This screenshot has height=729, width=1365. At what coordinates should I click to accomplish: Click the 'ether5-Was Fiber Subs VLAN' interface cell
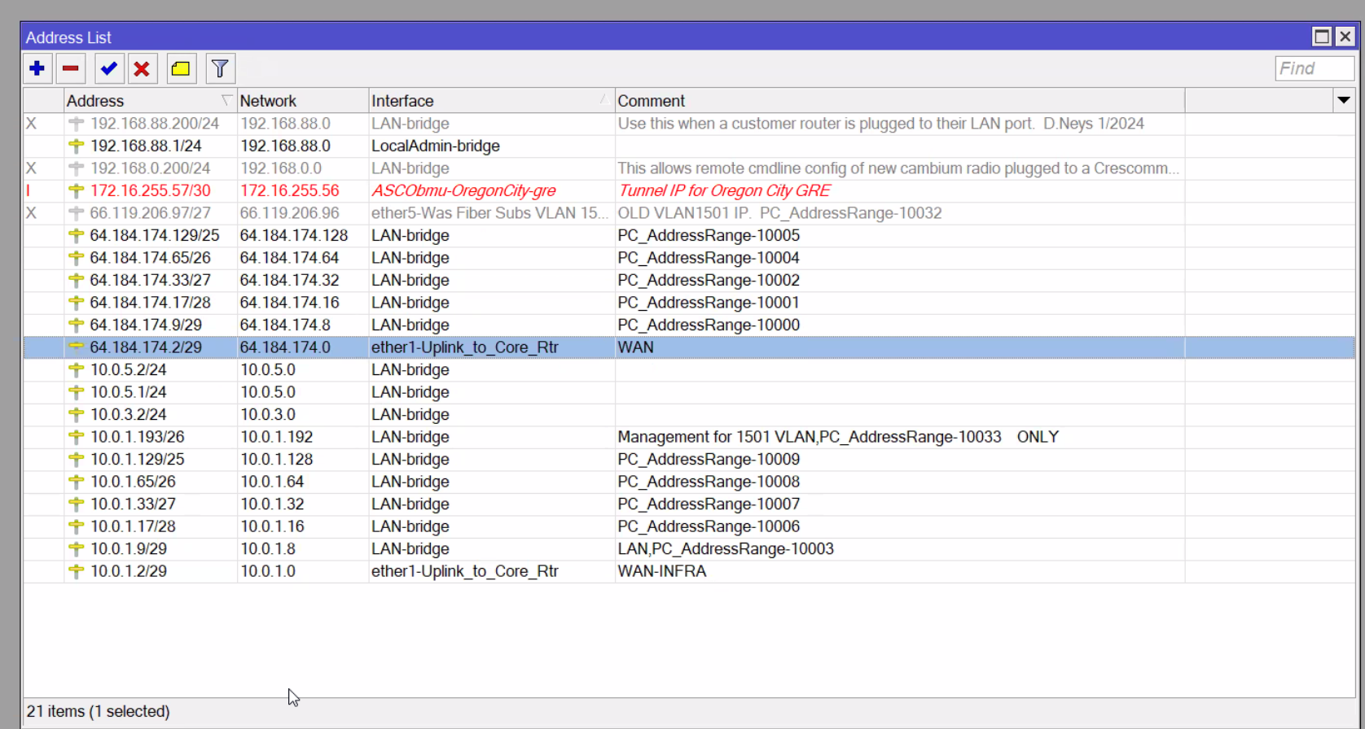(490, 213)
